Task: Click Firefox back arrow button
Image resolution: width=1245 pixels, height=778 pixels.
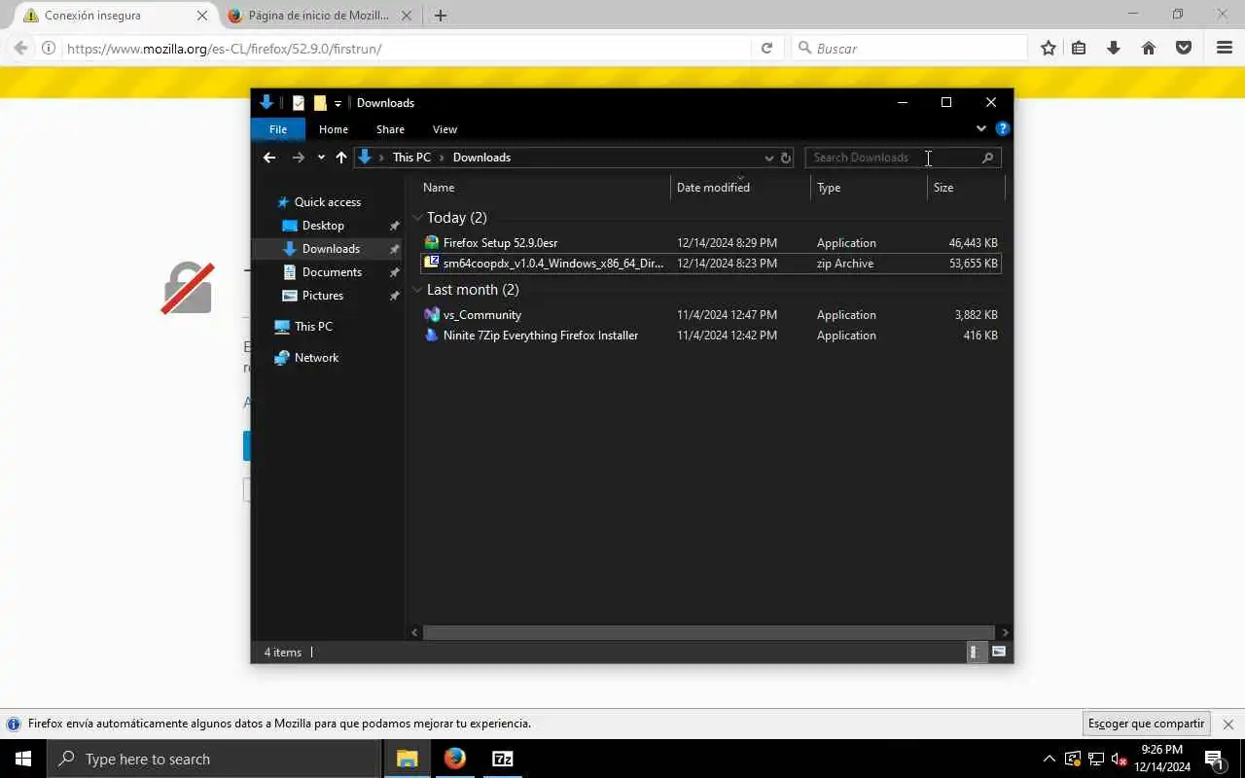Action: (x=20, y=48)
